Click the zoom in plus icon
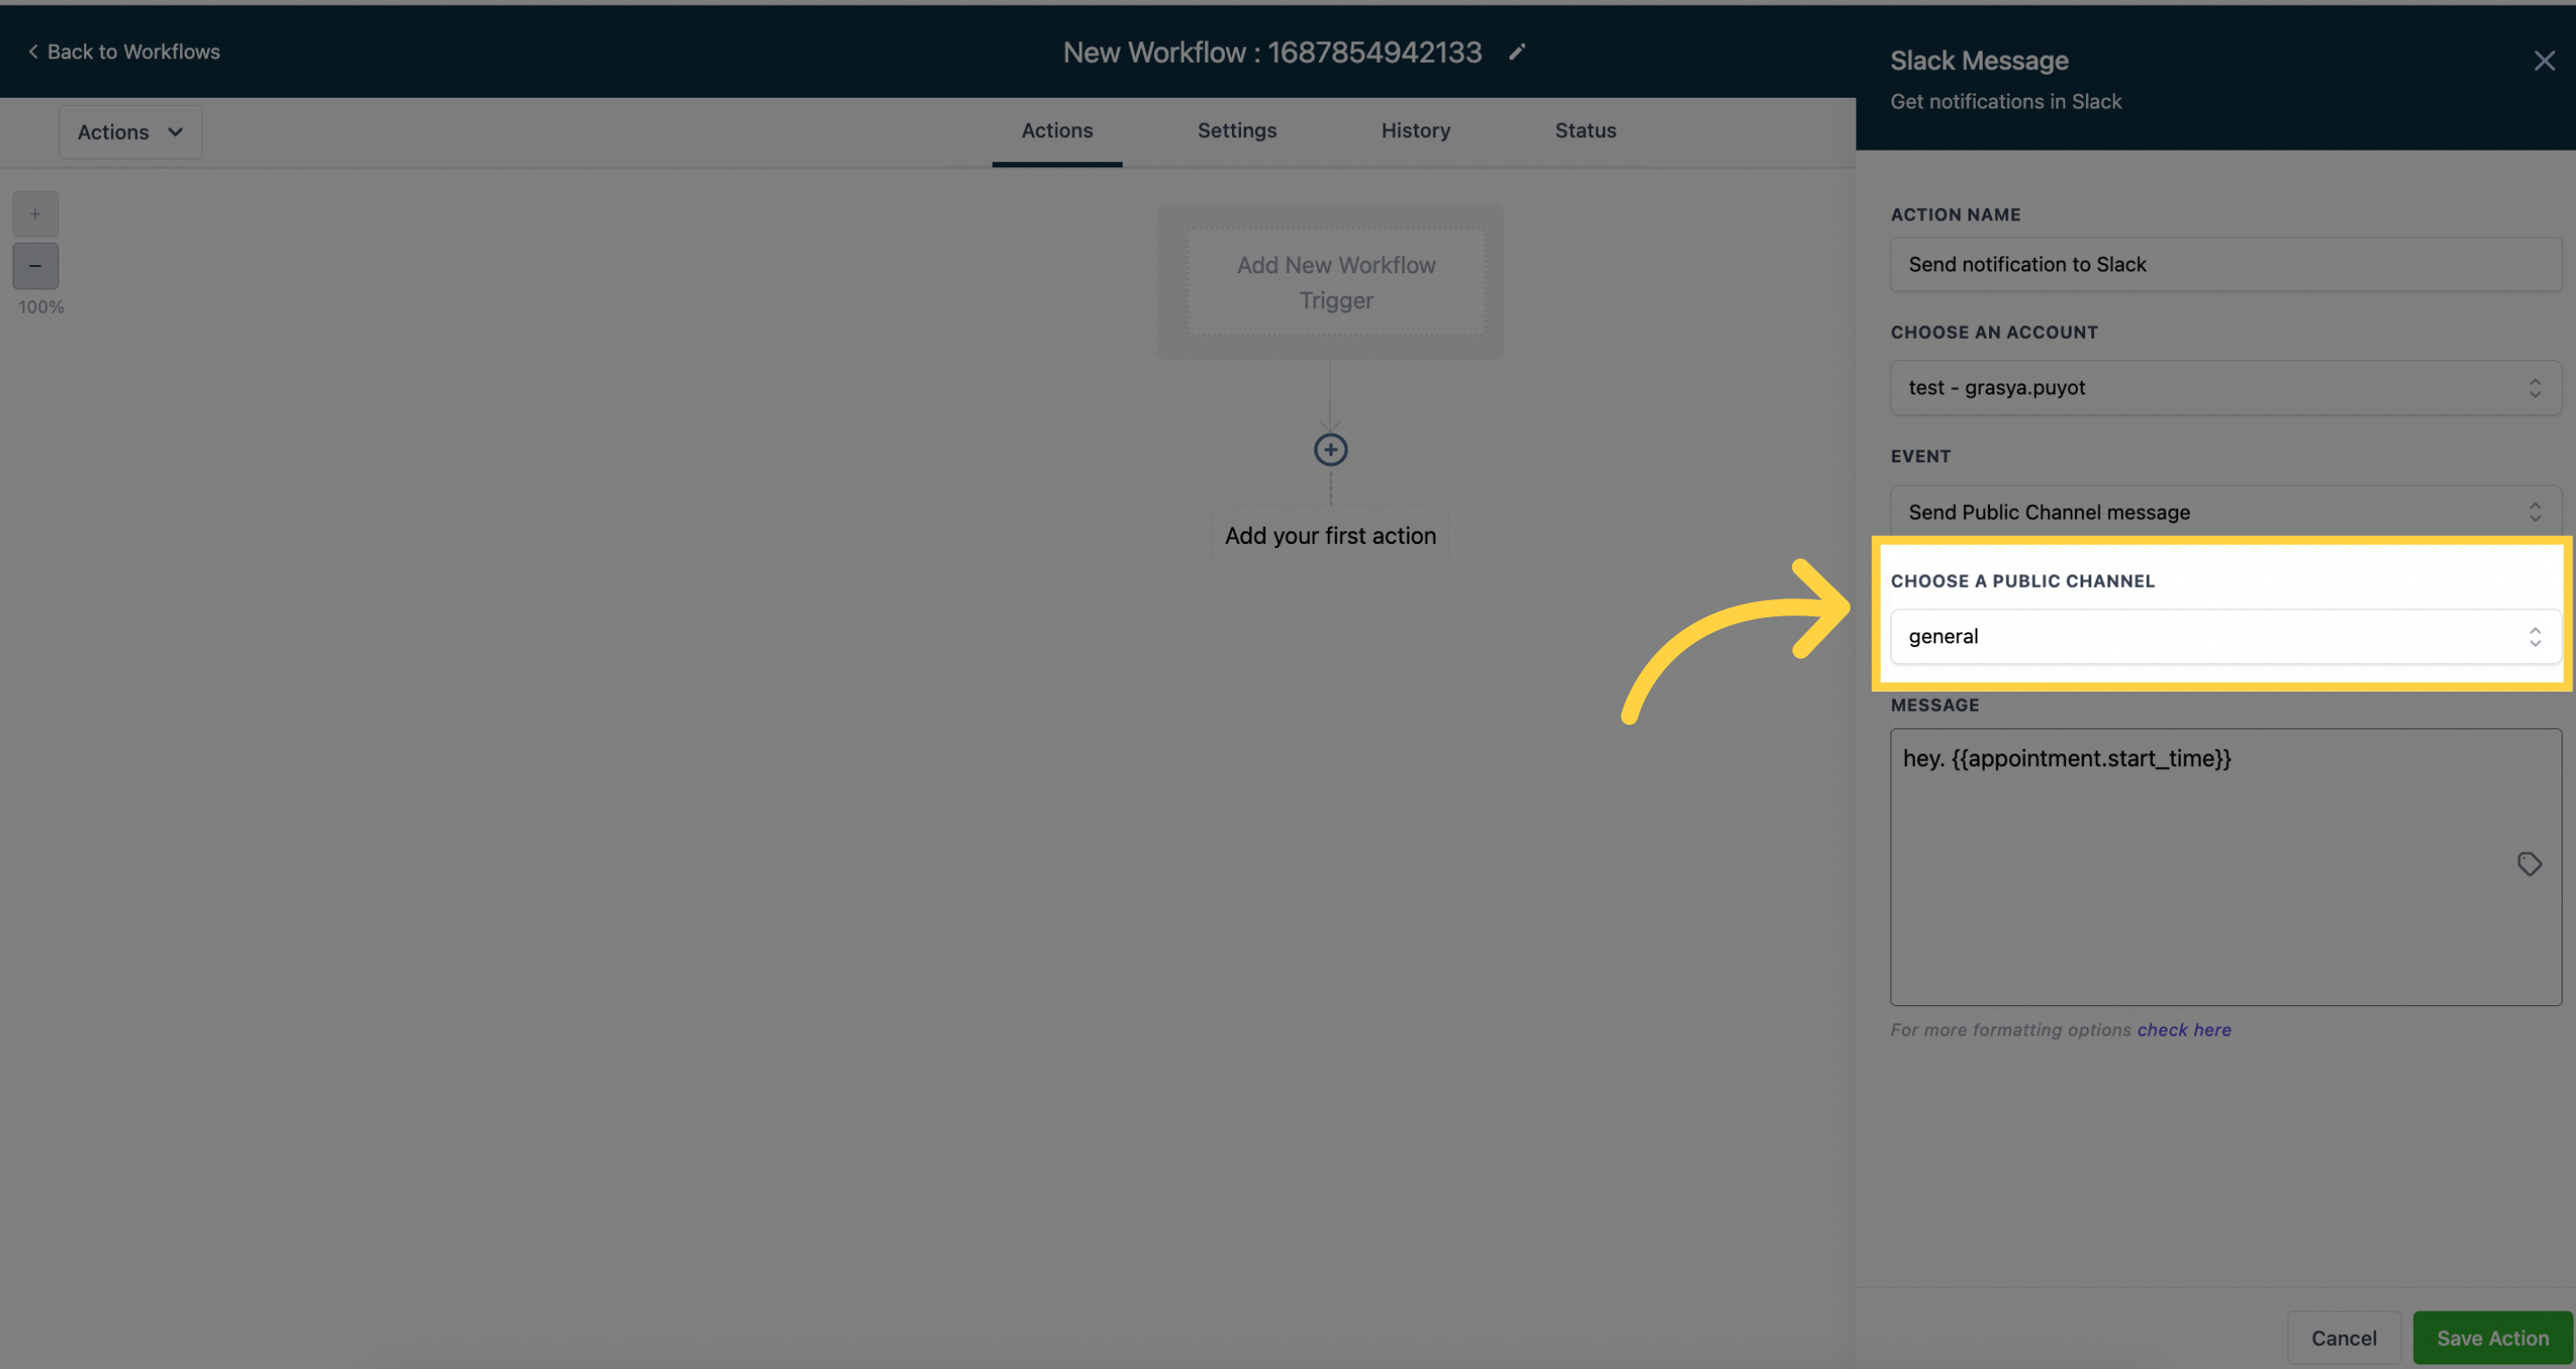 [36, 211]
